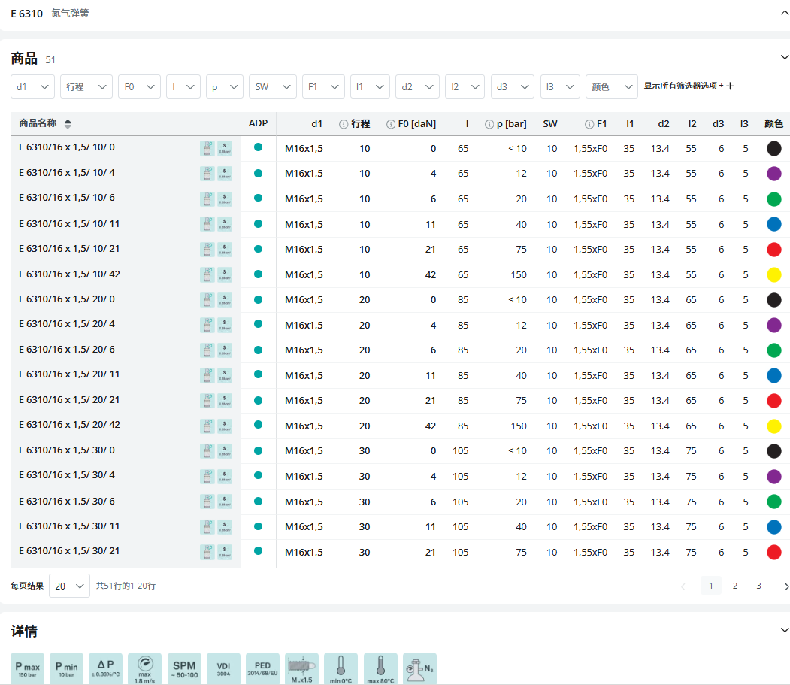The height and width of the screenshot is (685, 790).
Task: Open product E 6310/16 x 1,5/ 10/ 0
Action: point(67,147)
